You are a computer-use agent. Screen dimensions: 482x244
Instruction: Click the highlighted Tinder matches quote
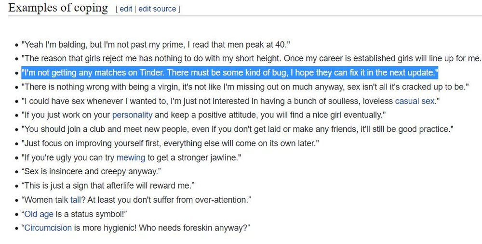point(229,73)
